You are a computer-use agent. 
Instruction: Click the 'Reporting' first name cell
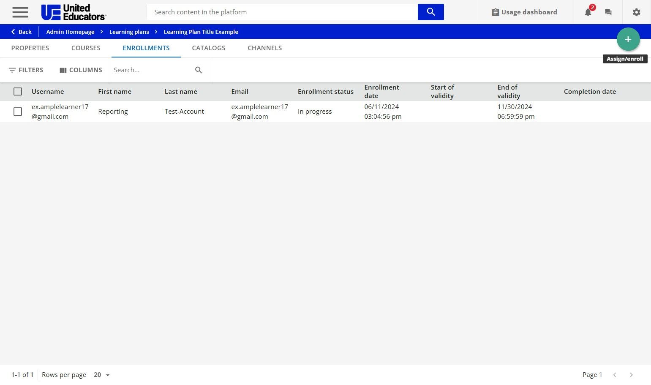click(113, 112)
